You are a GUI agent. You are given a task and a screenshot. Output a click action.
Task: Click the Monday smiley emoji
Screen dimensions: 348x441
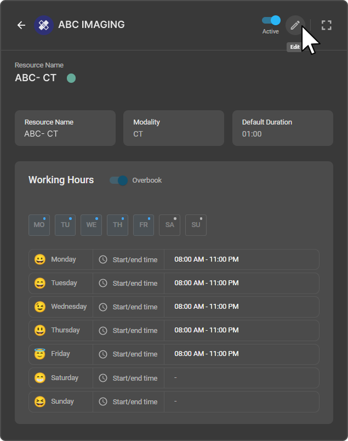pos(40,259)
